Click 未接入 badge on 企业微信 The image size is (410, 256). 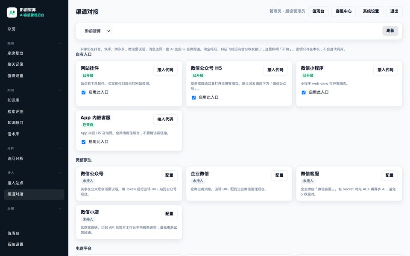198,181
